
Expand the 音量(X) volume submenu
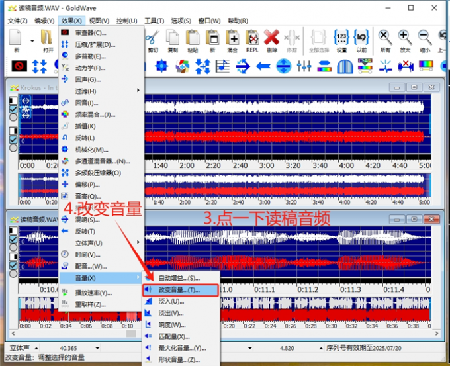pos(102,278)
